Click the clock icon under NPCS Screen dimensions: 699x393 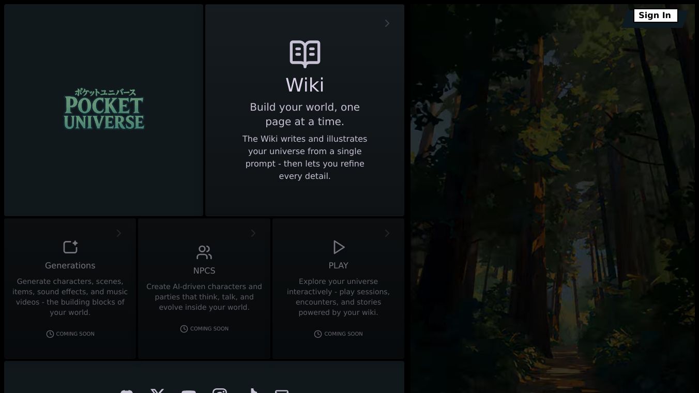pos(184,329)
